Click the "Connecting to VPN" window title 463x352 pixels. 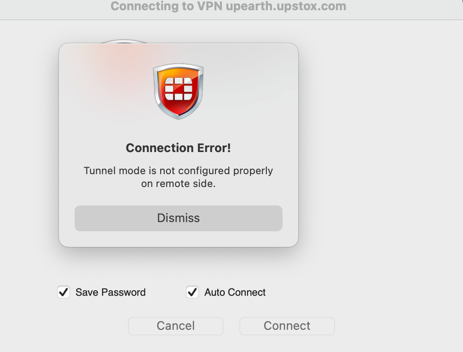(x=166, y=6)
